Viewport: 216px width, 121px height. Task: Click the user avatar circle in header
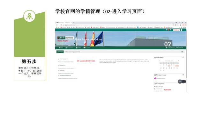point(182,30)
